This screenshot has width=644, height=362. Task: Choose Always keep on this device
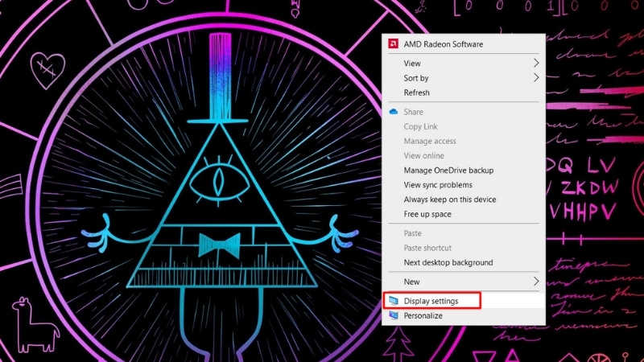[464, 199]
